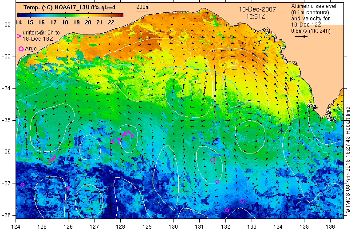The height and width of the screenshot is (230, 355).
Task: Click the '-36' latitude axis label
Action: pyautogui.click(x=6, y=152)
